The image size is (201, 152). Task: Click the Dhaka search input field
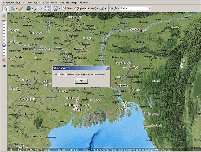134,8
